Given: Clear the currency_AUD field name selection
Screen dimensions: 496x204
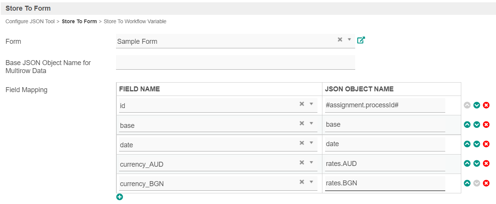Looking at the screenshot, I should pos(301,163).
